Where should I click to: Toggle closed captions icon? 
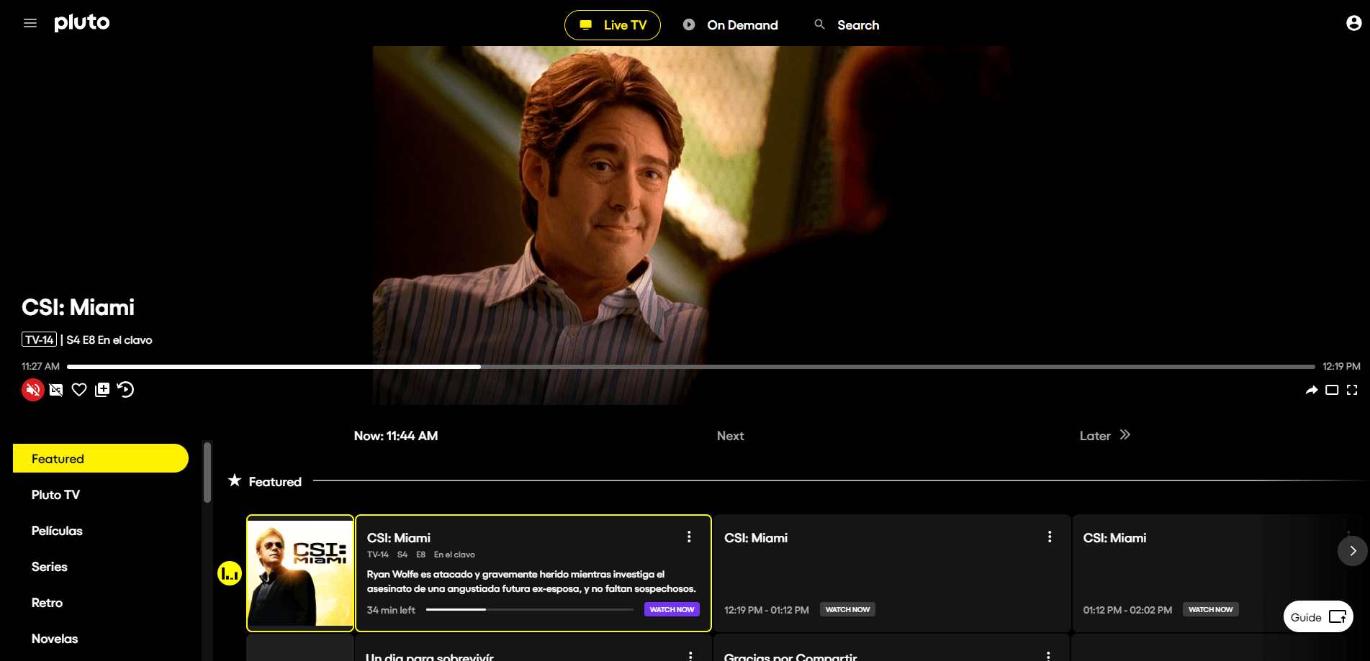coord(56,390)
